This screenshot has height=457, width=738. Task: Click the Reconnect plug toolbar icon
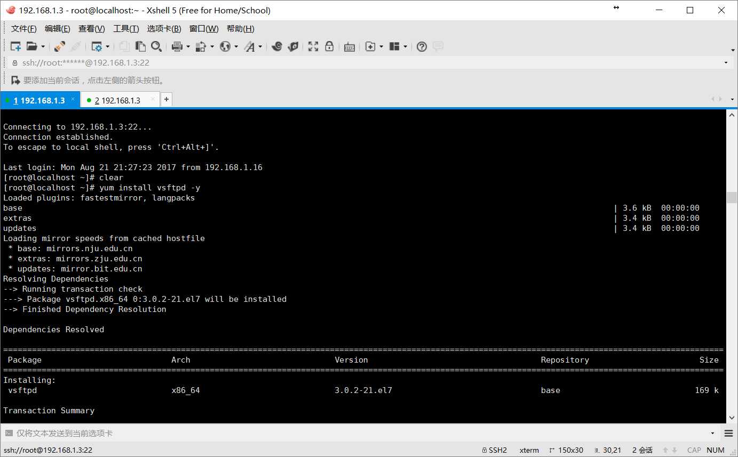(x=60, y=46)
